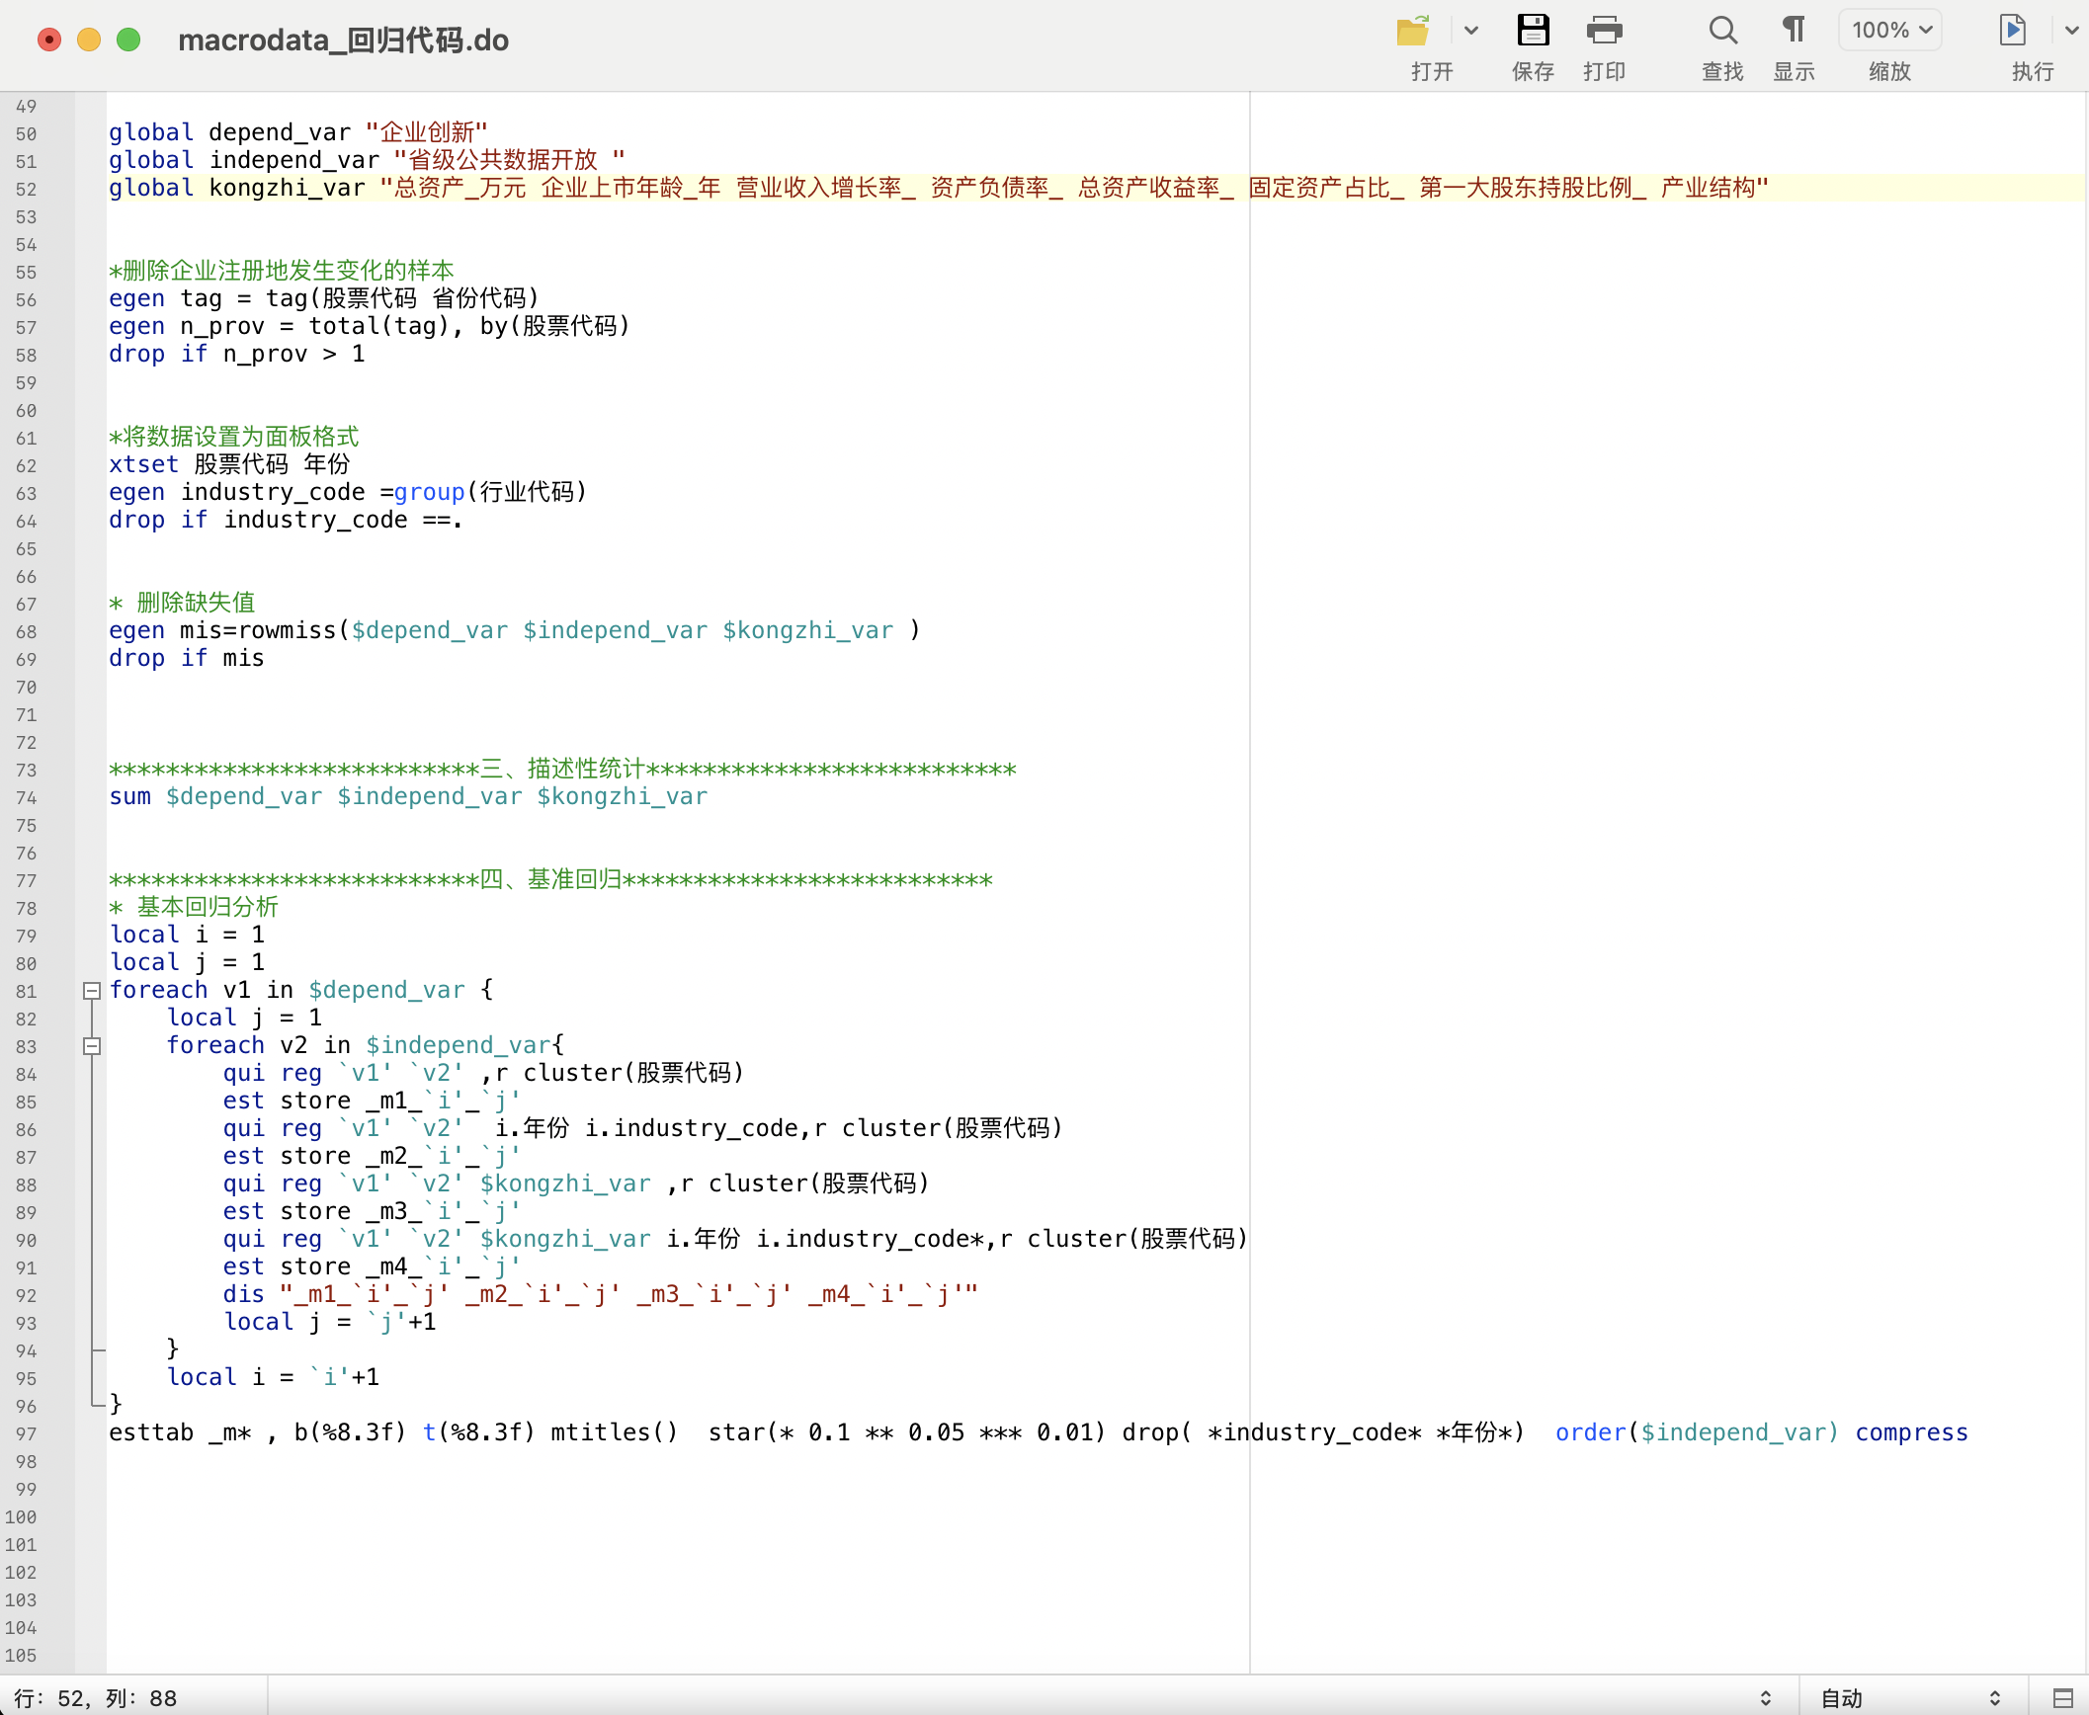2089x1715 pixels.
Task: Click 'xtset 股票代码 年份' line
Action: click(x=229, y=464)
